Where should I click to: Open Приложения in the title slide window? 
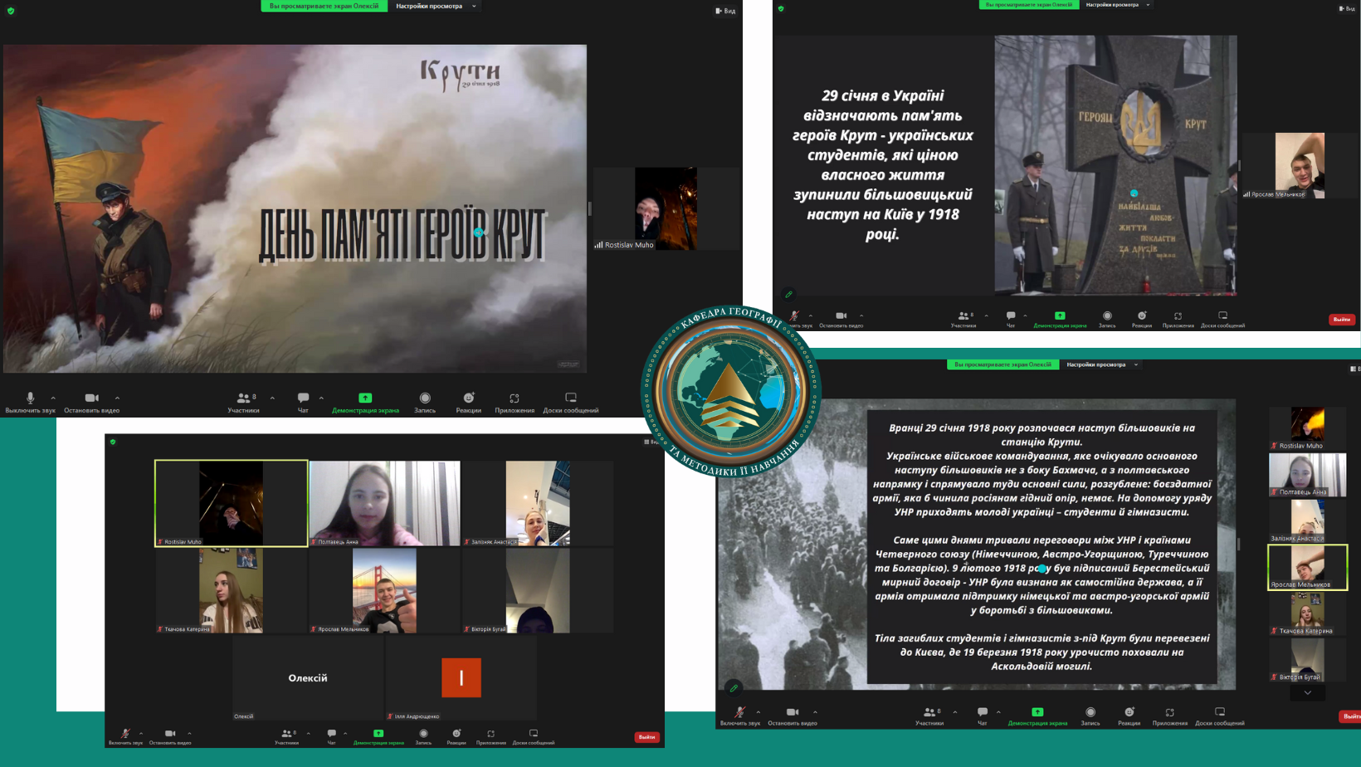pos(515,403)
